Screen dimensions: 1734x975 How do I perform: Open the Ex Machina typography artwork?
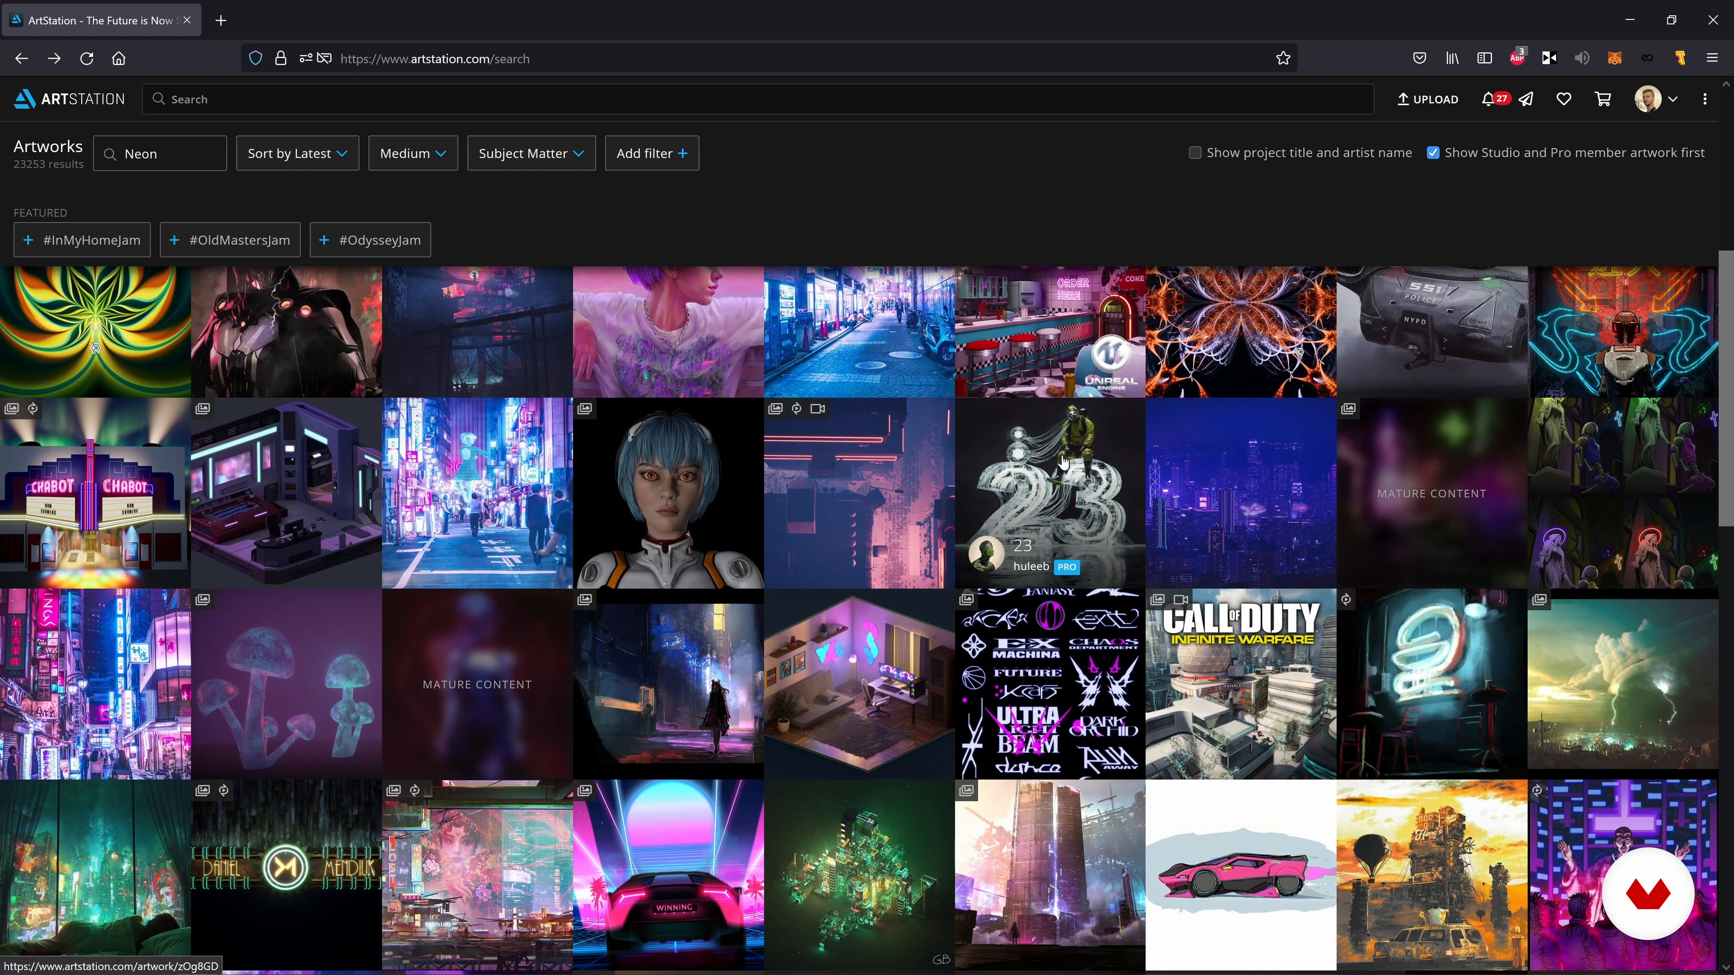click(1050, 684)
